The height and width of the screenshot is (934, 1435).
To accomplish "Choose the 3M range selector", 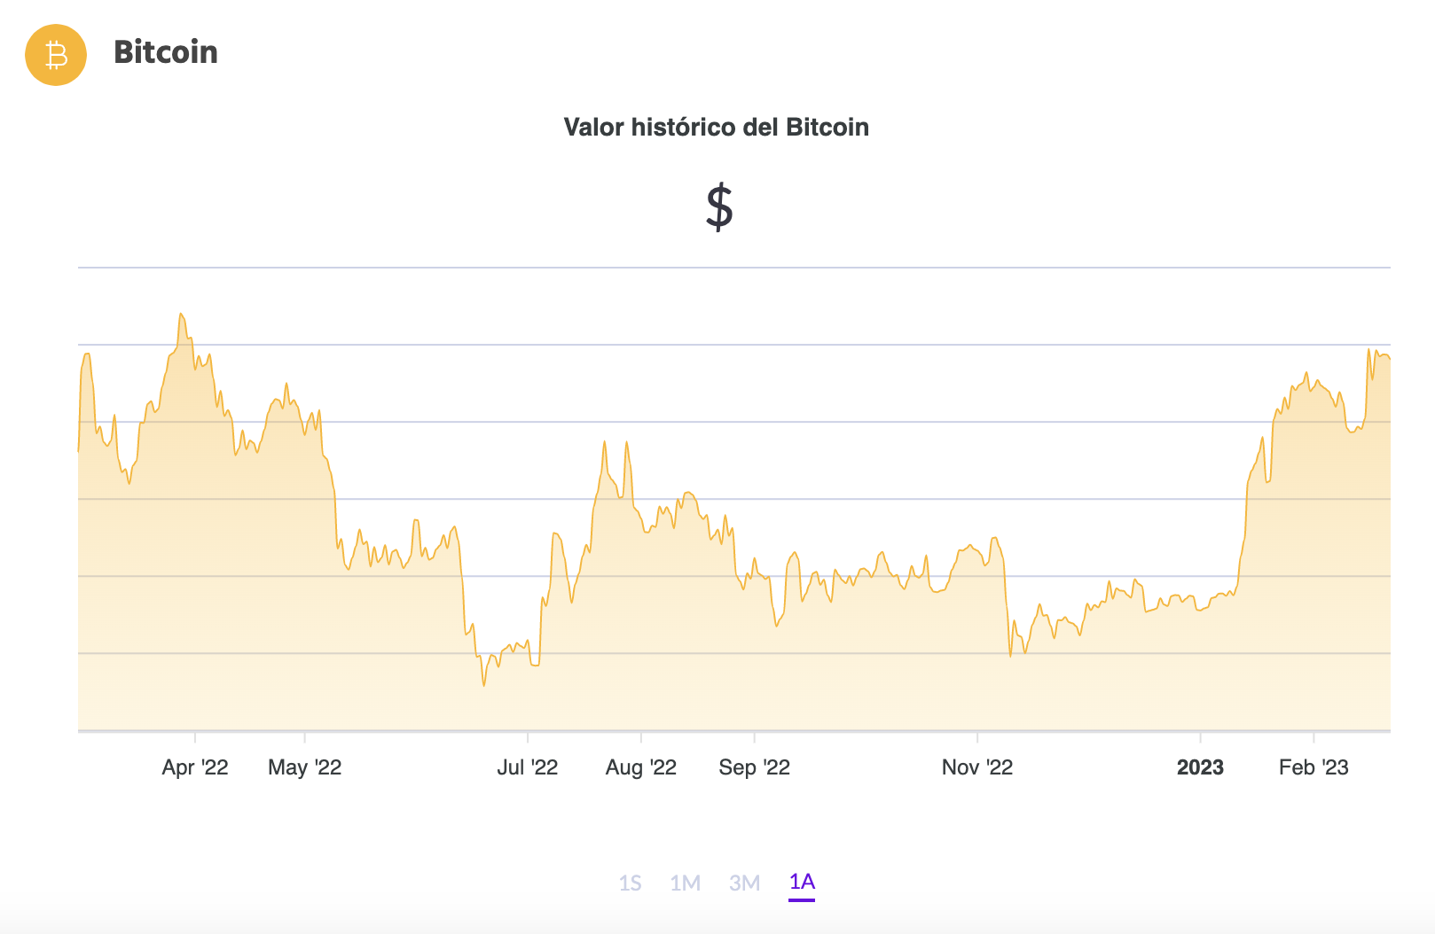I will [x=744, y=883].
